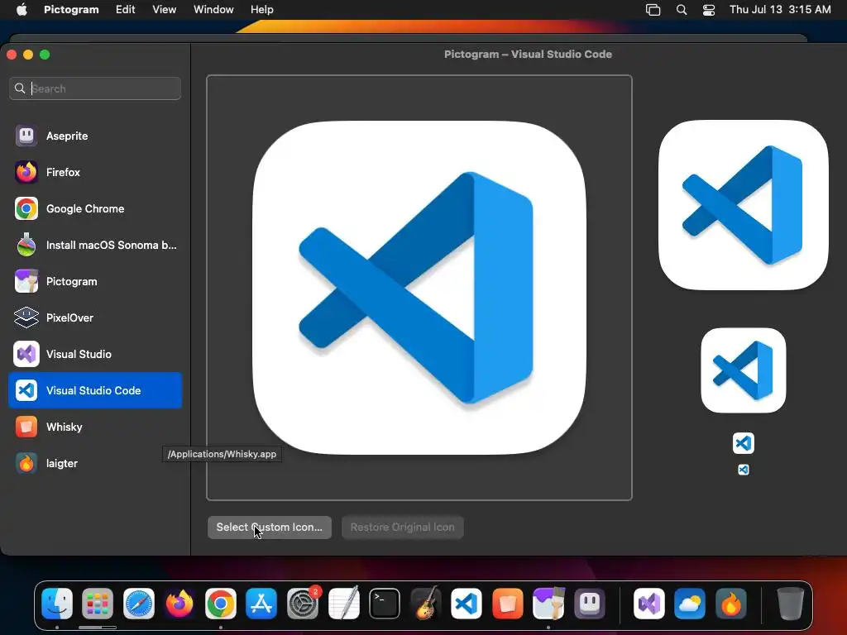This screenshot has width=847, height=635.
Task: Open Aseprite from the Dock
Action: 589,603
